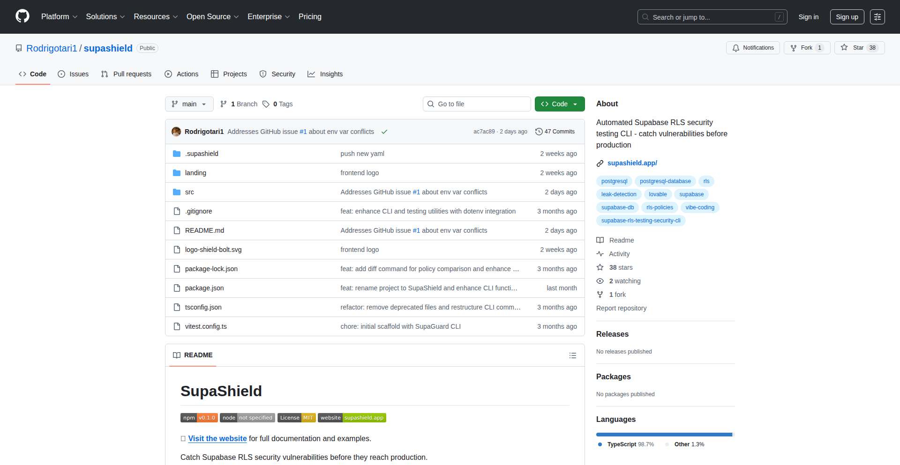
Task: Expand the Resources menu
Action: pos(156,17)
